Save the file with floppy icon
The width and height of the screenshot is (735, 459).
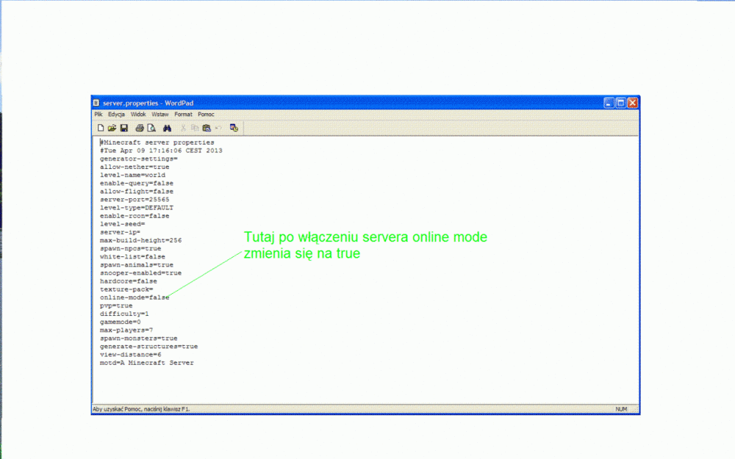(124, 128)
